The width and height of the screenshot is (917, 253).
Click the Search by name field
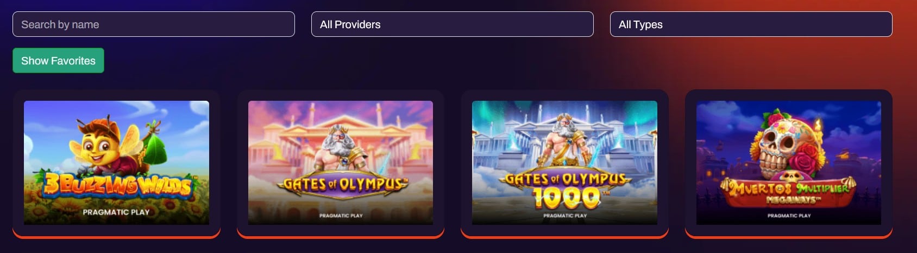(154, 24)
